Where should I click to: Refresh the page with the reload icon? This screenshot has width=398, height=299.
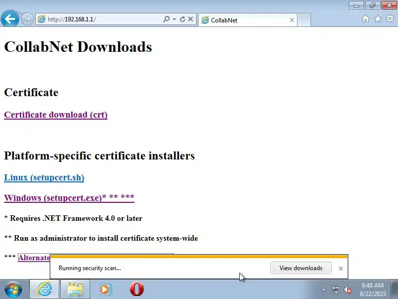point(182,19)
